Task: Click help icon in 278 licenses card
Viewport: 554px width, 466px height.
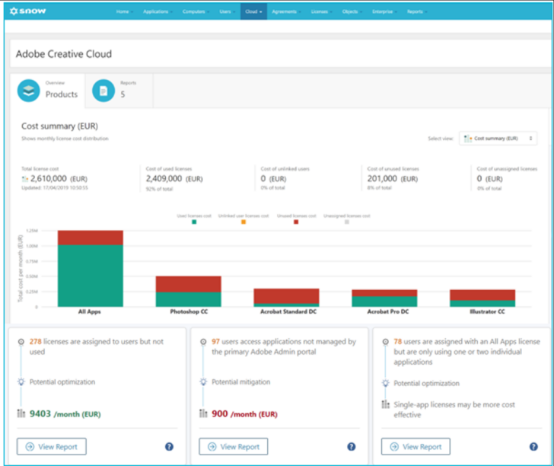Action: (169, 446)
